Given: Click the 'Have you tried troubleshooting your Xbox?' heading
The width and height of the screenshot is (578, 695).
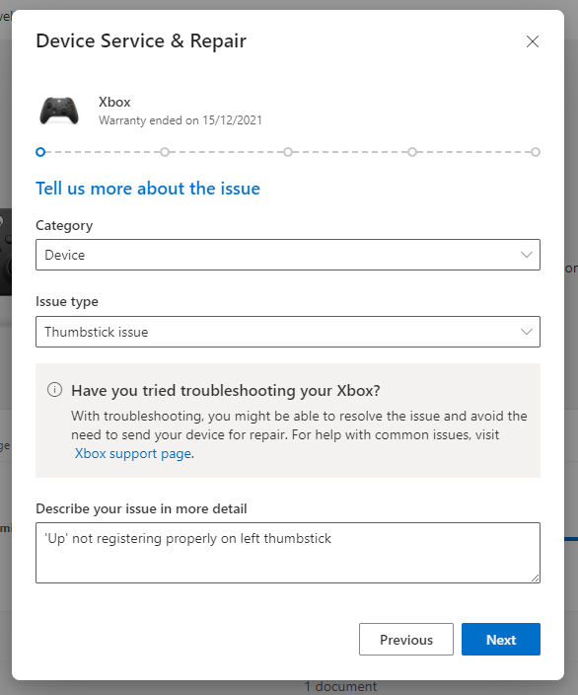Looking at the screenshot, I should click(x=226, y=391).
